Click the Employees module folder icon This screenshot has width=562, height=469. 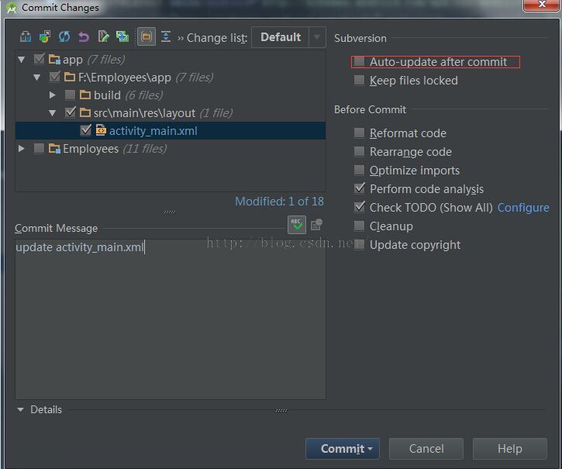click(54, 148)
